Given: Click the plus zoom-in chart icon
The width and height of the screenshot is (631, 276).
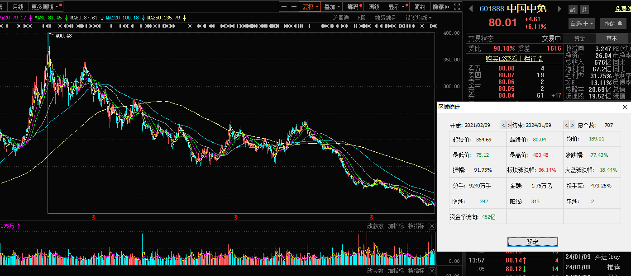Looking at the screenshot, I should coord(284,7).
